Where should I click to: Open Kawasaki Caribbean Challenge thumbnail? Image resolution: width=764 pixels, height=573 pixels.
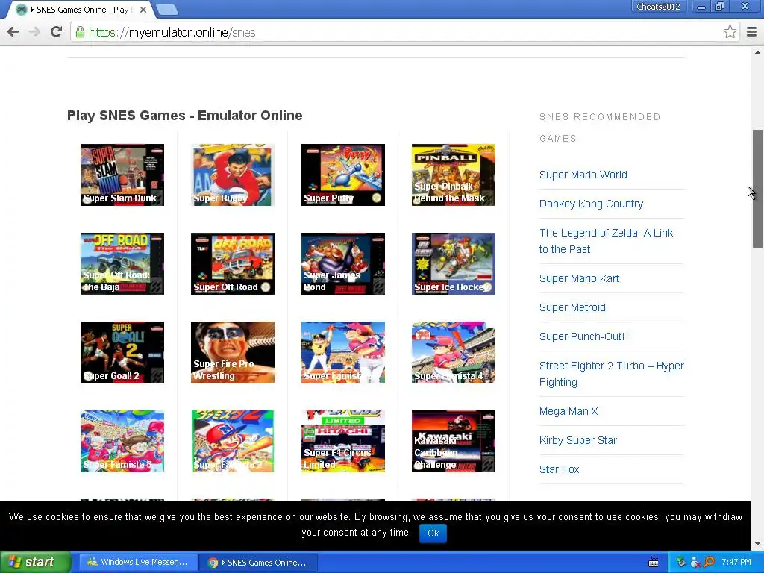pos(454,442)
